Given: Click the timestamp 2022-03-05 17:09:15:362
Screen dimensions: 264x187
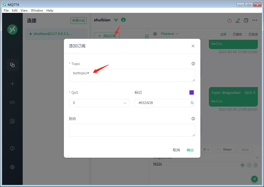Looking at the screenshot, I should click(238, 52).
